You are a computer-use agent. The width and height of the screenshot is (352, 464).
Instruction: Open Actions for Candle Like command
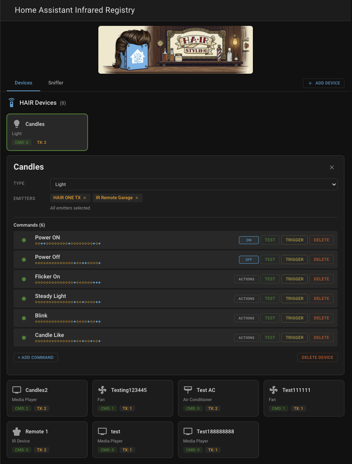click(x=246, y=338)
